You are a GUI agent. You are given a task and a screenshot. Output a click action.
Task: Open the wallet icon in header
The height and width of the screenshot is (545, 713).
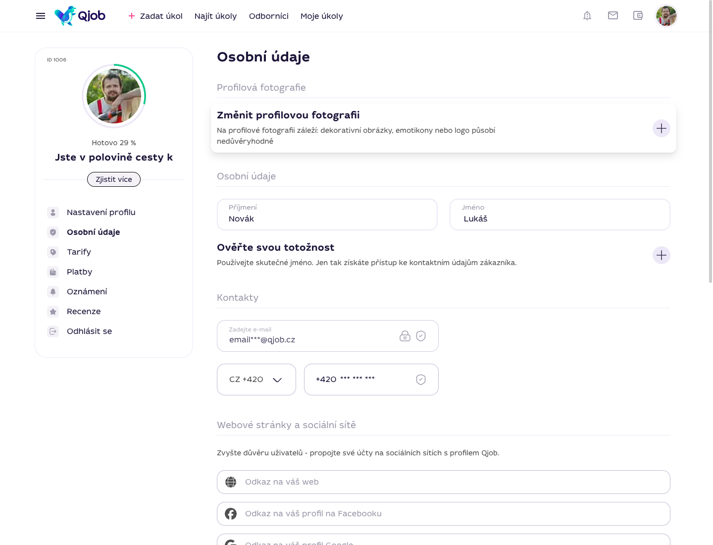(638, 15)
